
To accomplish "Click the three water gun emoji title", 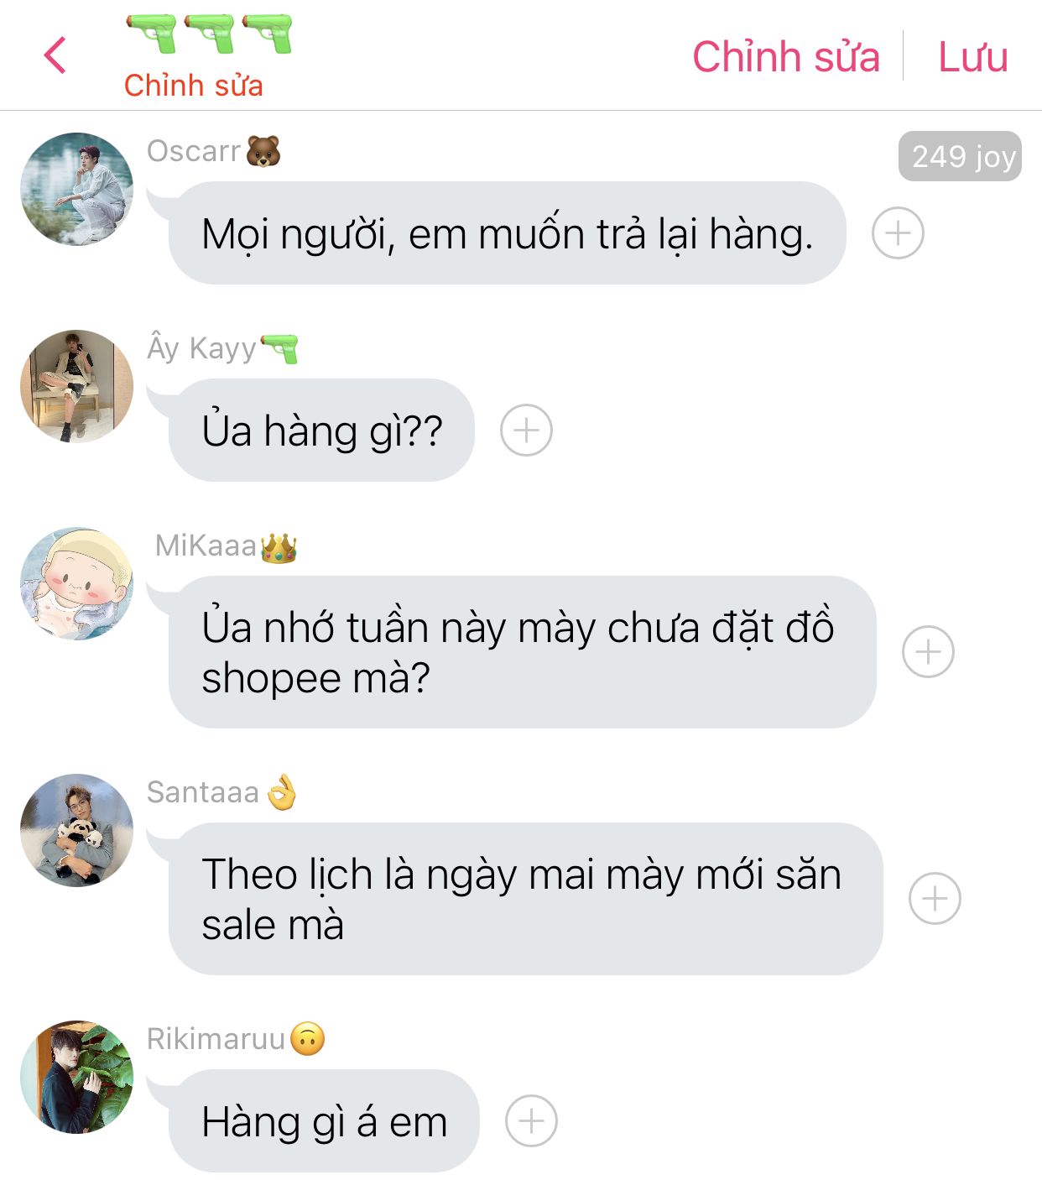I will [x=209, y=34].
